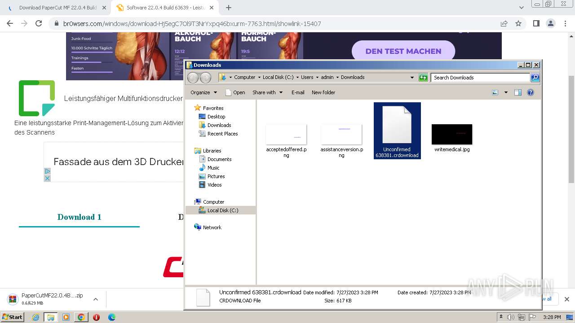Click Open in Explorer toolbar
This screenshot has height=323, width=575.
pos(235,92)
